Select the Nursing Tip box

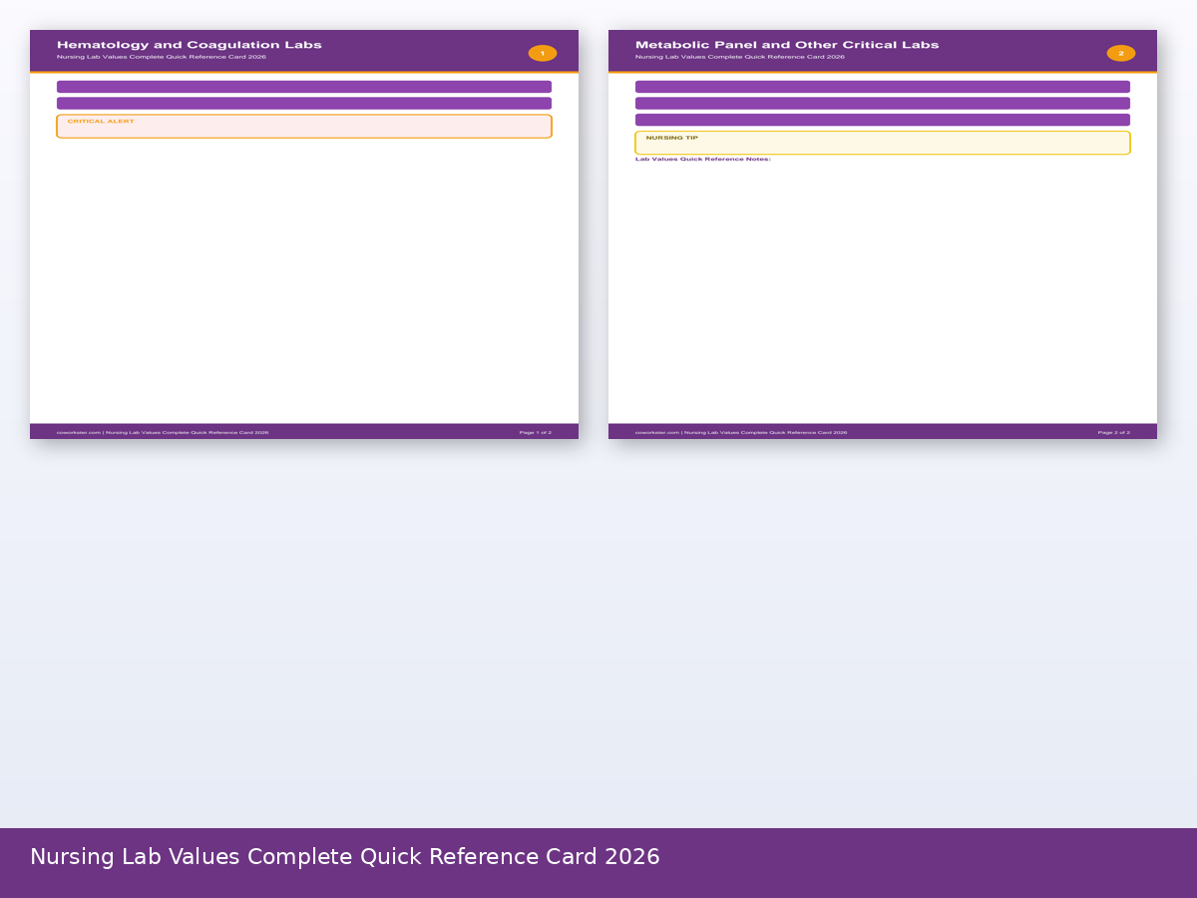click(883, 143)
